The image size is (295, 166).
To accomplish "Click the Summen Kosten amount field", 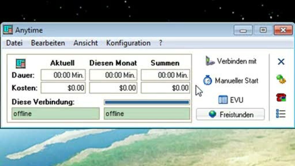I will pos(165,88).
